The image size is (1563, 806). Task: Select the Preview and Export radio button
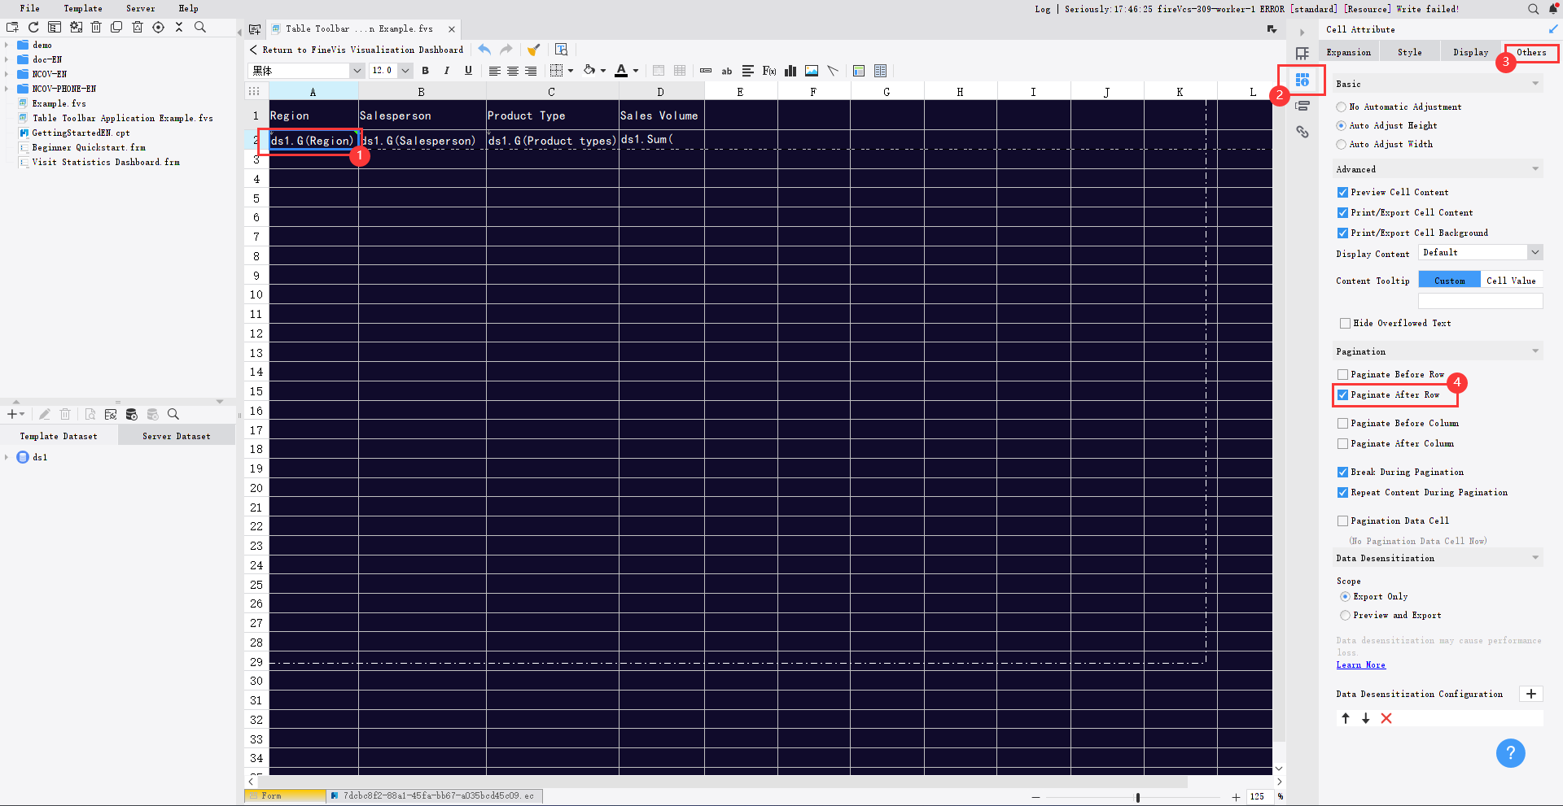[x=1346, y=616]
